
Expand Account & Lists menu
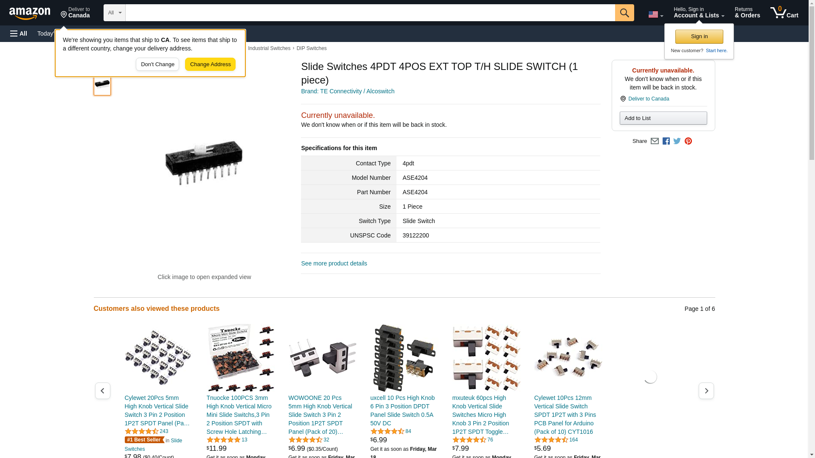pyautogui.click(x=699, y=13)
